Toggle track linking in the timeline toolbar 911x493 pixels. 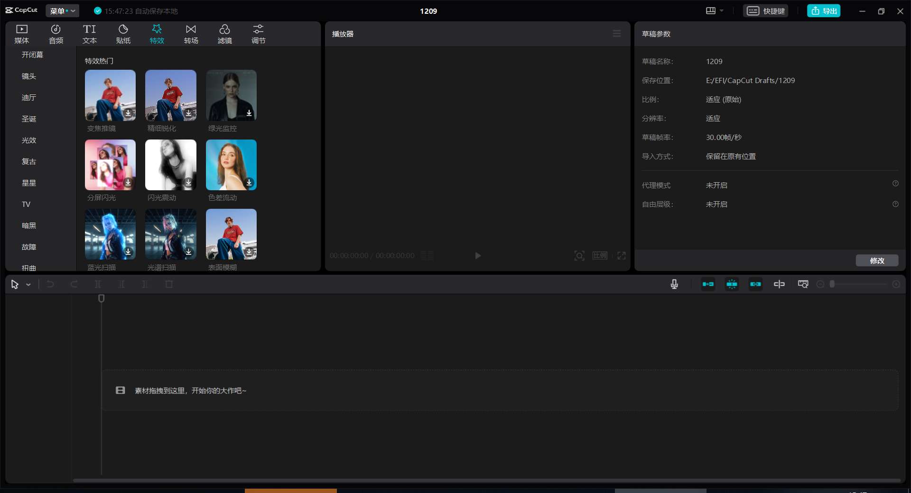tap(755, 284)
